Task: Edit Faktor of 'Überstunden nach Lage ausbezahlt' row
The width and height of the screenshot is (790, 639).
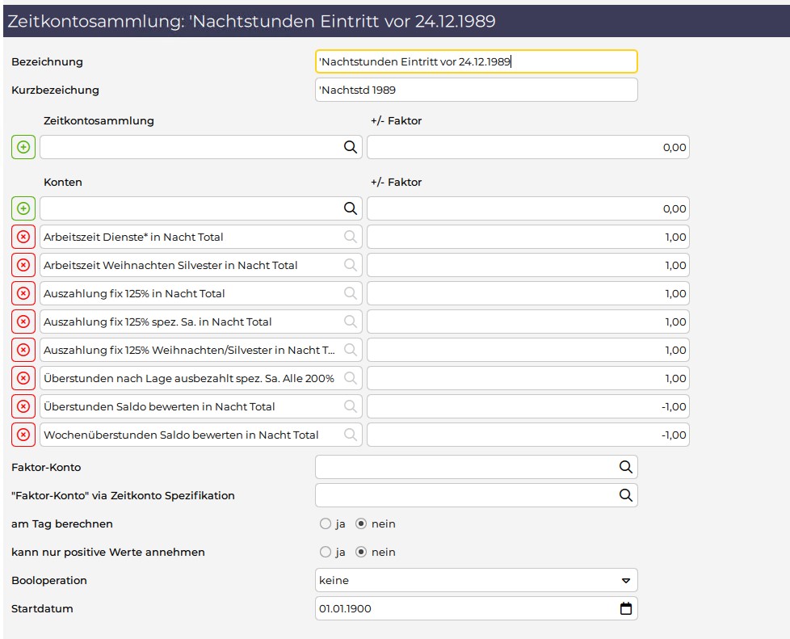Action: click(528, 378)
